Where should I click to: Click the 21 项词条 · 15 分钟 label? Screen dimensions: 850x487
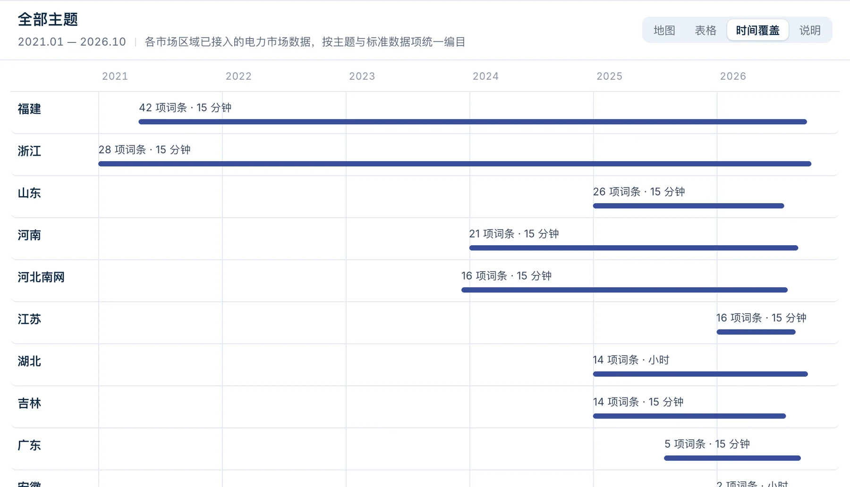click(x=514, y=233)
